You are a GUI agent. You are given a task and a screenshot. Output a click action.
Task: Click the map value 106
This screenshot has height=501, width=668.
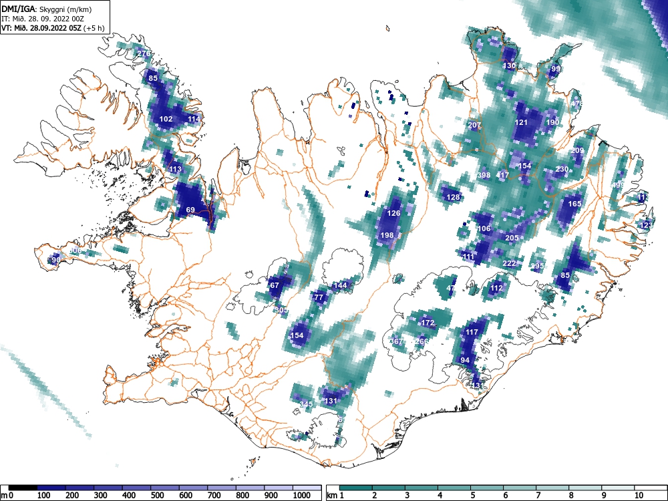[484, 228]
